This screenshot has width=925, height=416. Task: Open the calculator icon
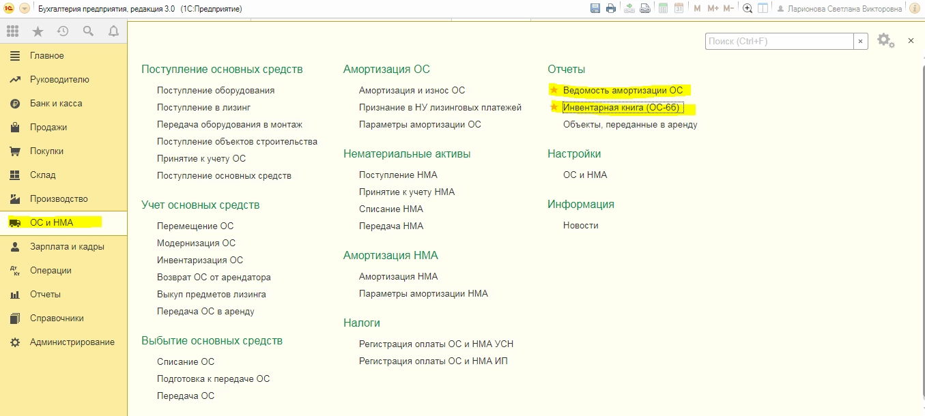(663, 8)
